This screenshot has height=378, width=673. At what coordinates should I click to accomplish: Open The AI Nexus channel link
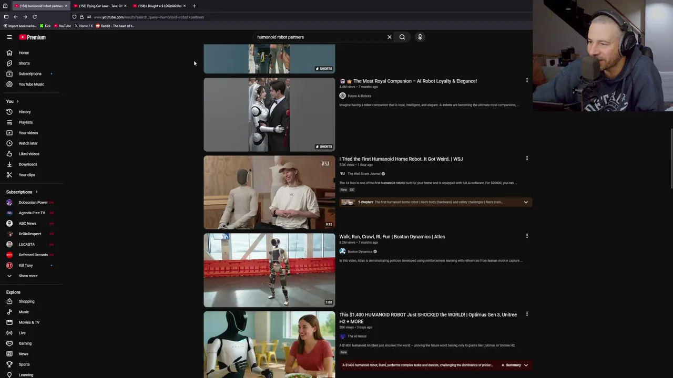tap(357, 336)
